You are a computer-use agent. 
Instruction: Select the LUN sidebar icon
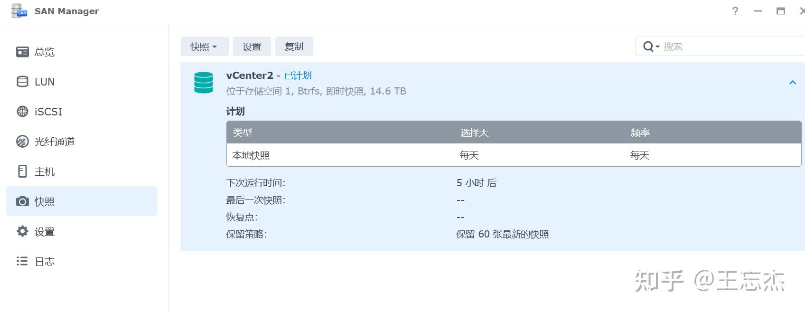point(22,82)
